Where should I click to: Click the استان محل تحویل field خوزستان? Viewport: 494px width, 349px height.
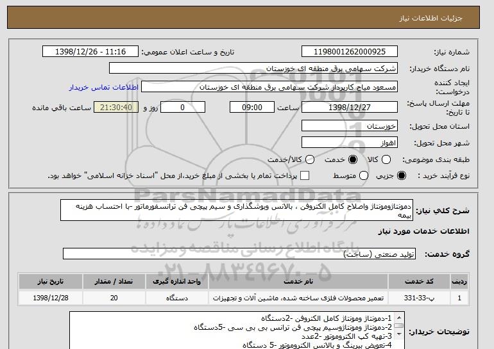click(350, 126)
